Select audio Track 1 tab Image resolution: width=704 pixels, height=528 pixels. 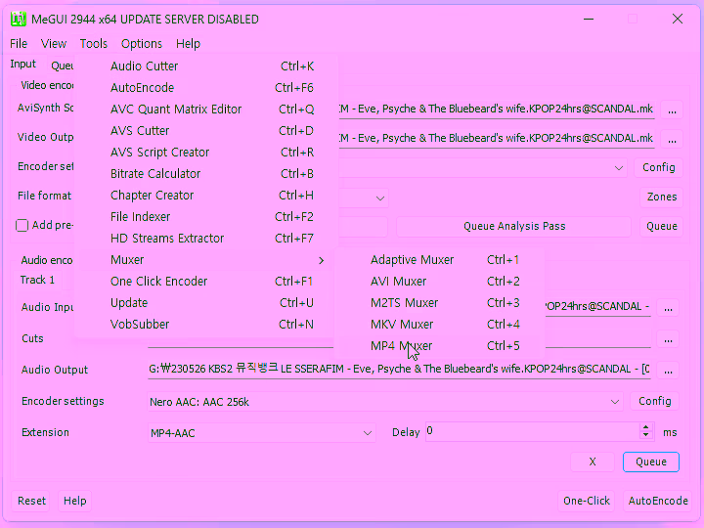coord(37,280)
